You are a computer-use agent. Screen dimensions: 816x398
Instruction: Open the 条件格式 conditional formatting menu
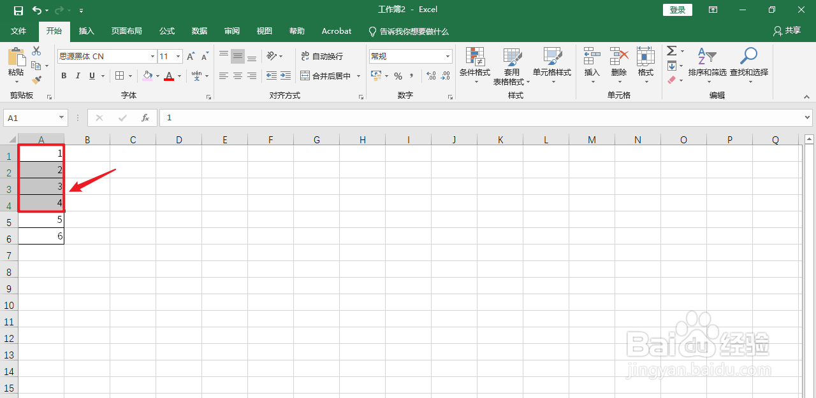475,66
